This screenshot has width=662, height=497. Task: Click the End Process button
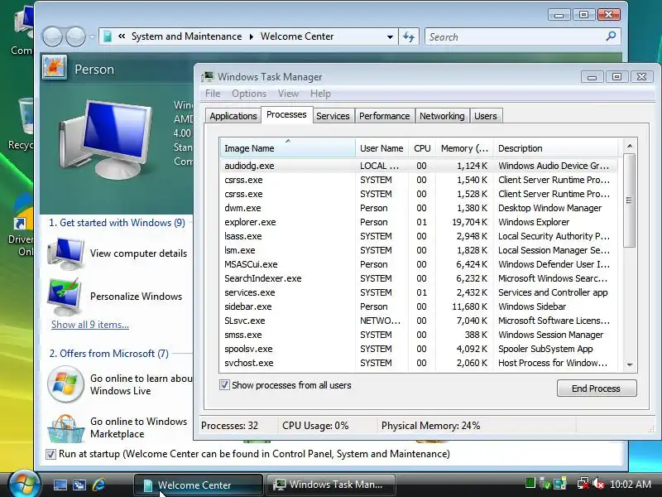coord(596,388)
